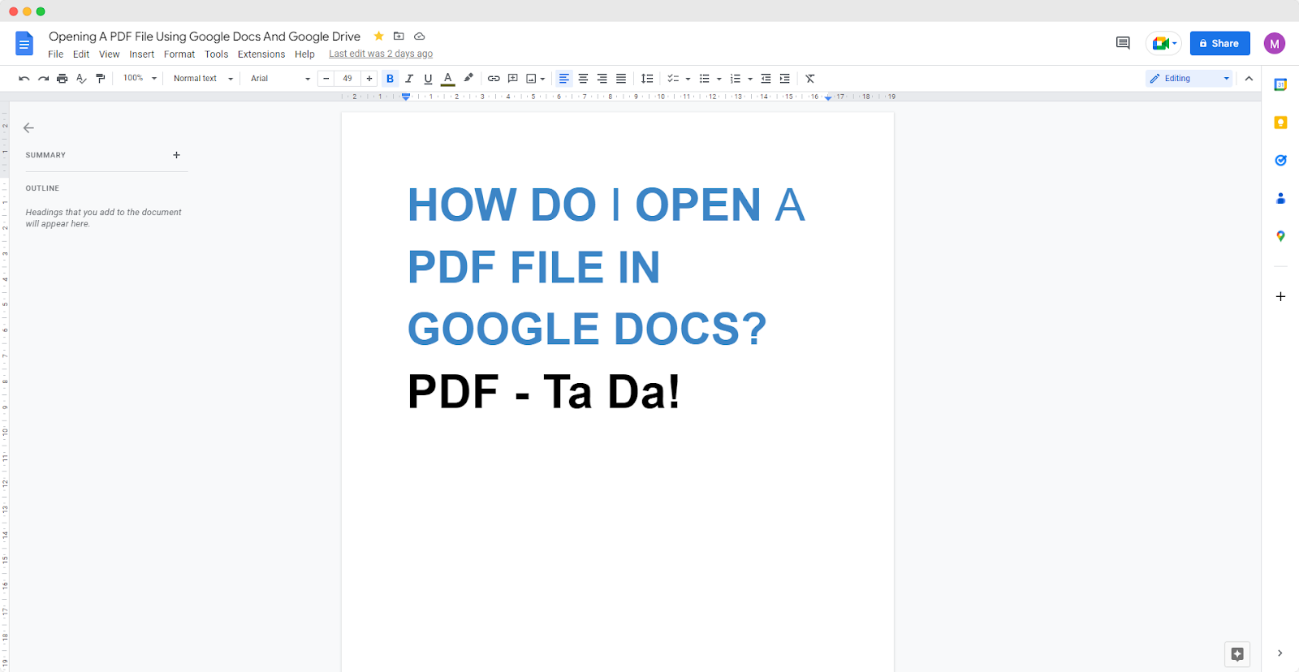1299x672 pixels.
Task: Click the font size field showing 49
Action: coord(347,79)
